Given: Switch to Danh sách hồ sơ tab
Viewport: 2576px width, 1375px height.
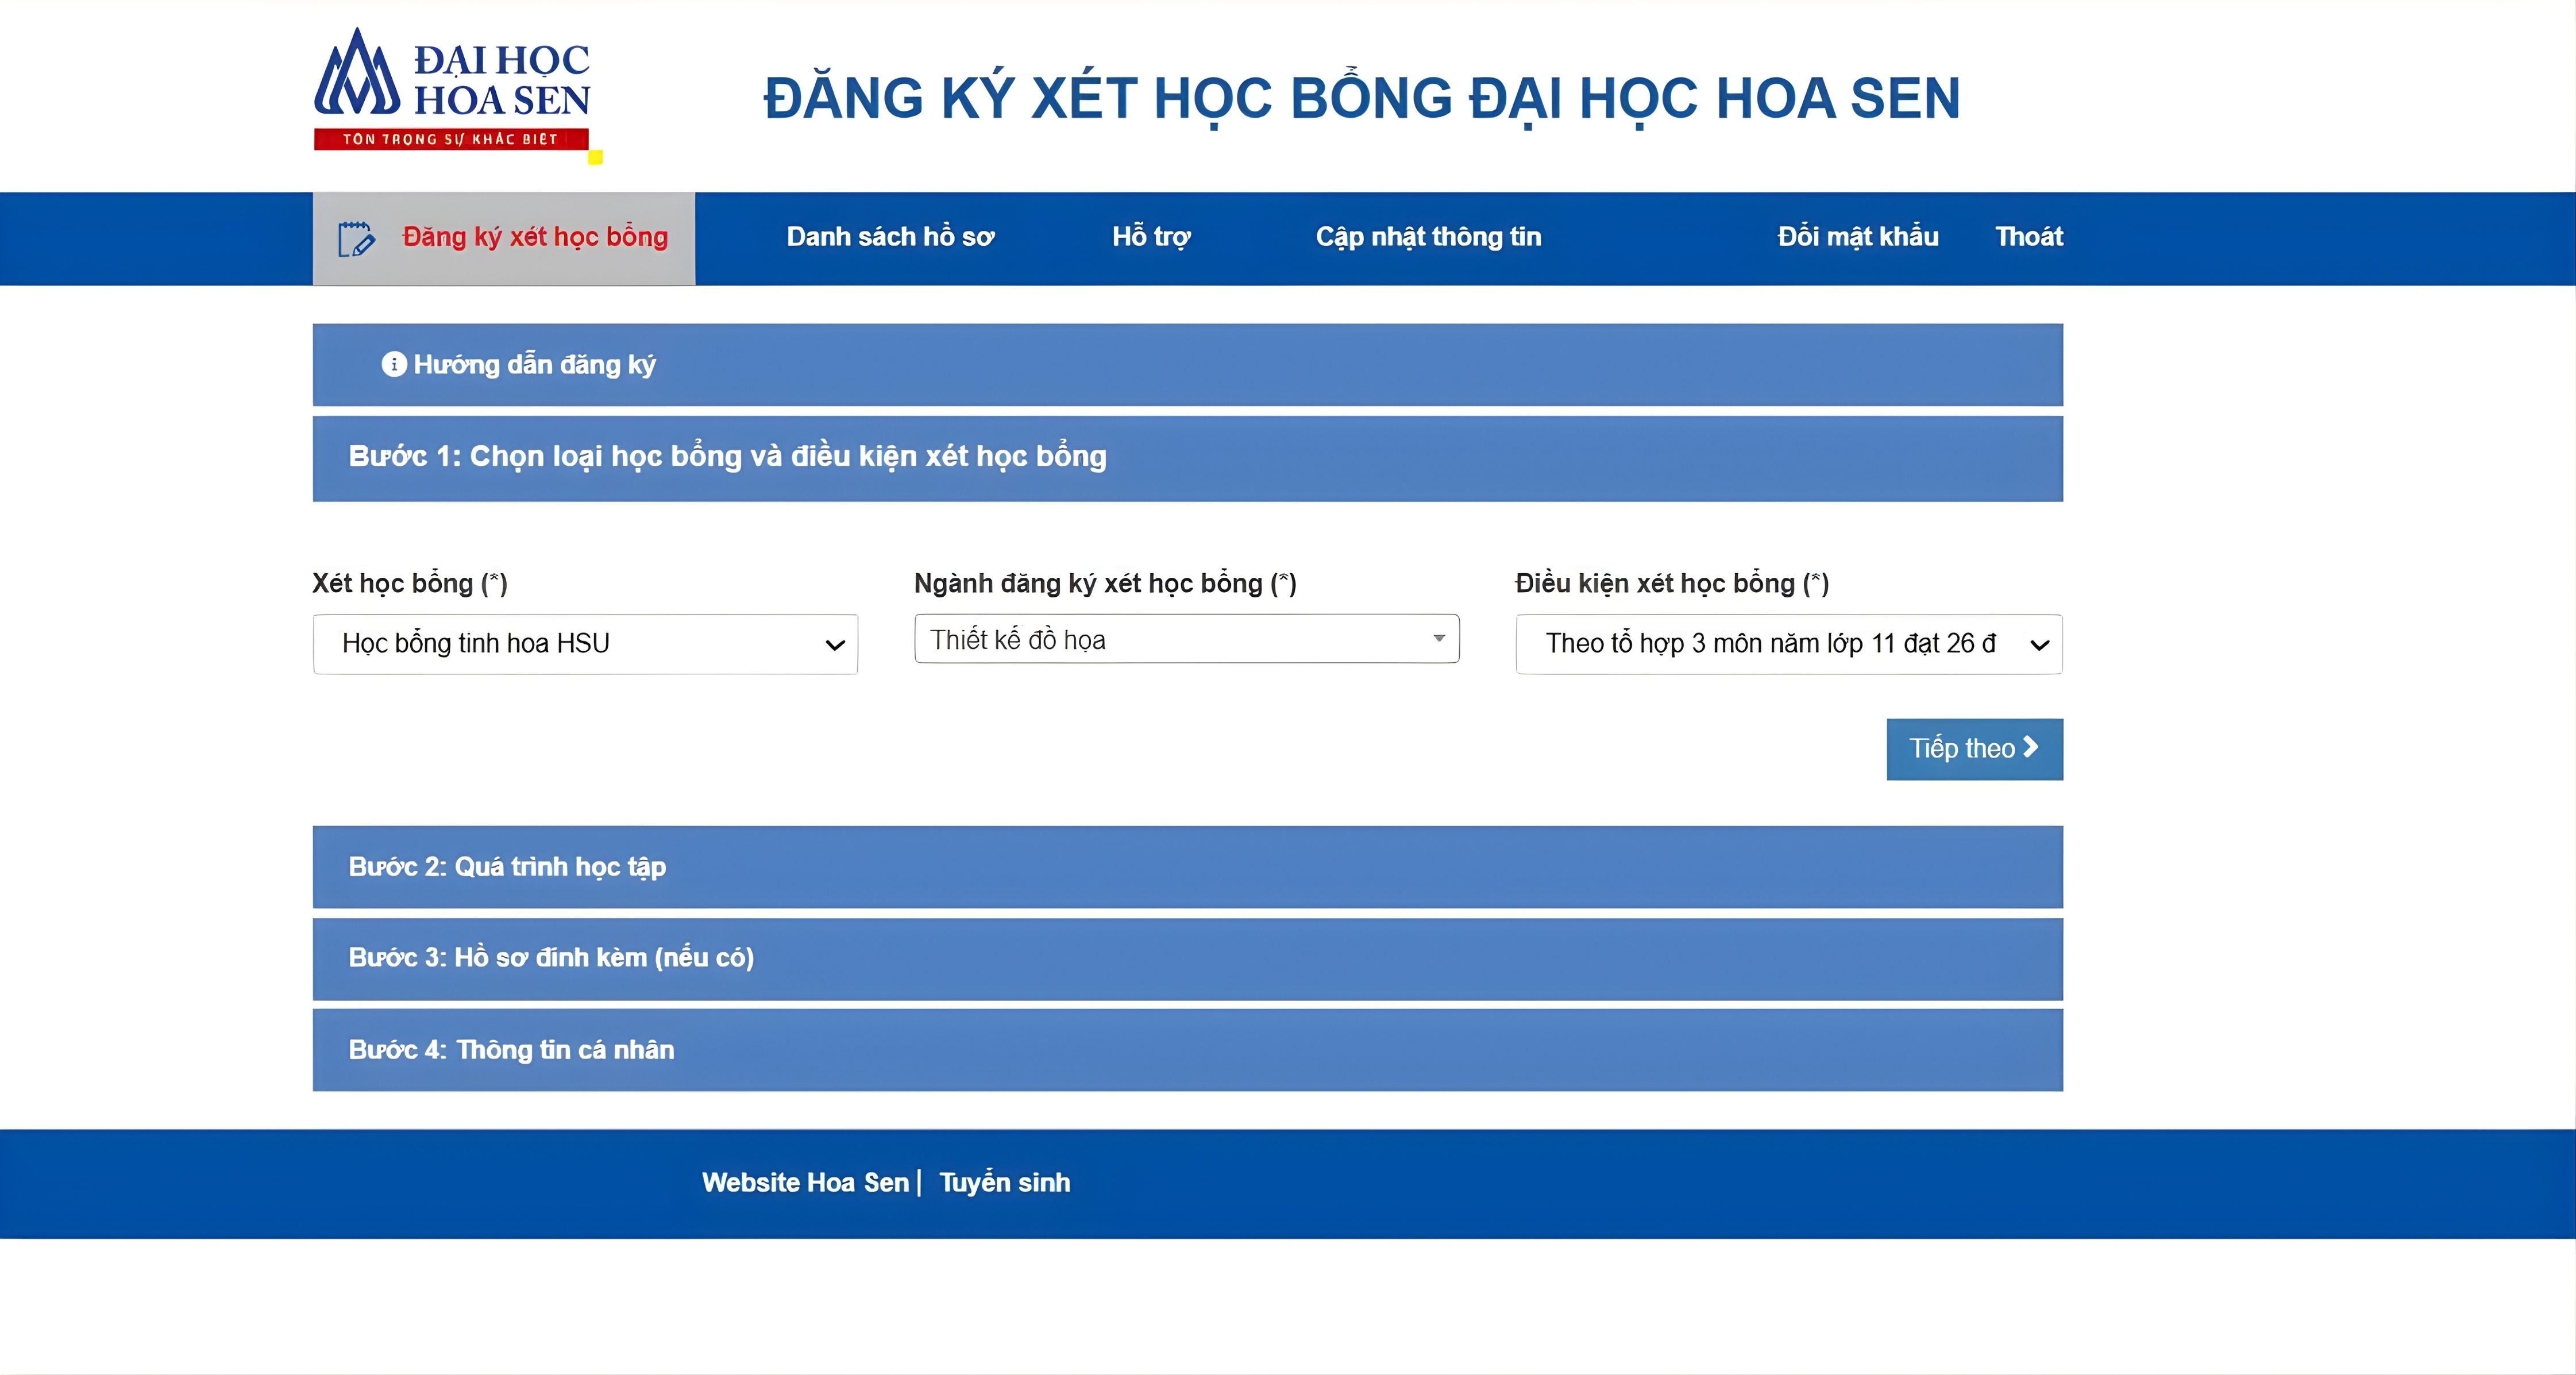Looking at the screenshot, I should [x=889, y=237].
